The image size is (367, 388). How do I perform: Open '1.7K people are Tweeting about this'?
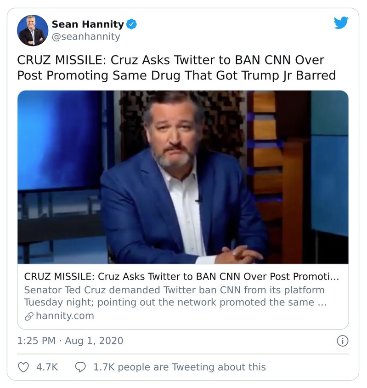pyautogui.click(x=179, y=367)
